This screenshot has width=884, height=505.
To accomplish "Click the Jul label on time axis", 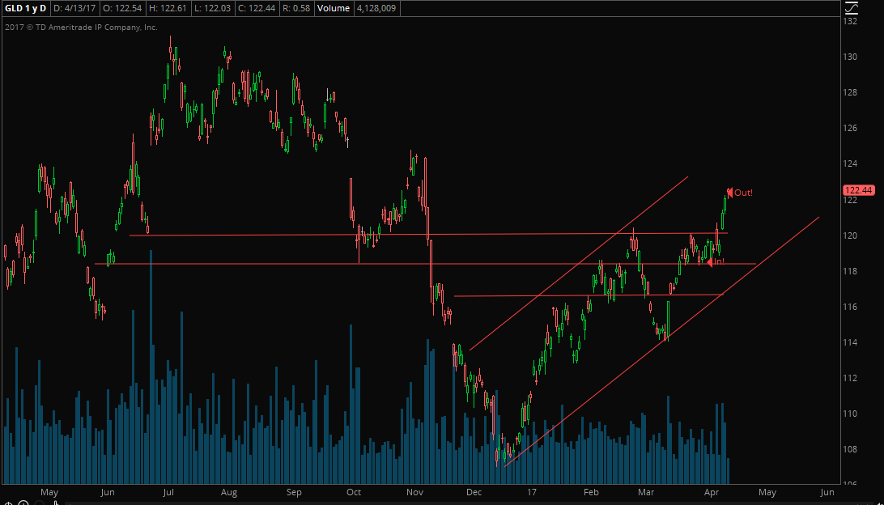I will (x=168, y=492).
